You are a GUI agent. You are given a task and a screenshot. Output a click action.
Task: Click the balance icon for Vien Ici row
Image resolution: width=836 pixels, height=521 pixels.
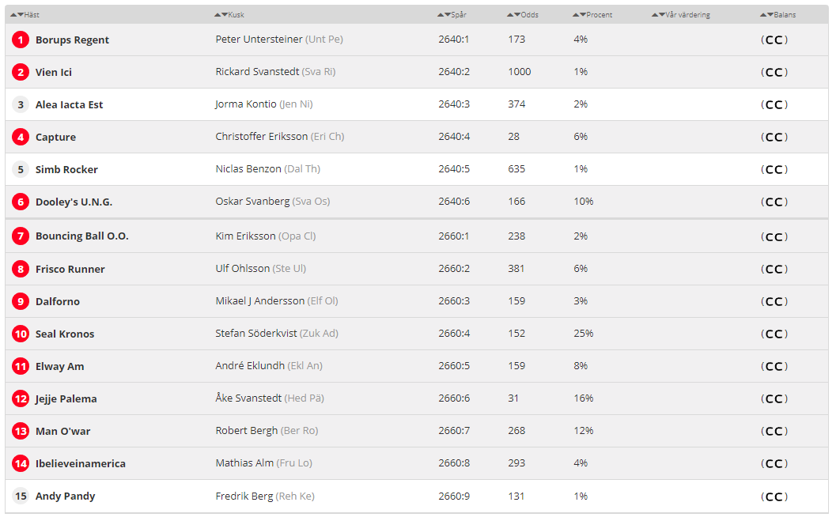pyautogui.click(x=774, y=73)
